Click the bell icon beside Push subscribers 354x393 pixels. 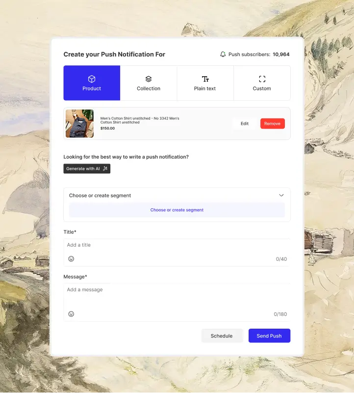(x=223, y=55)
